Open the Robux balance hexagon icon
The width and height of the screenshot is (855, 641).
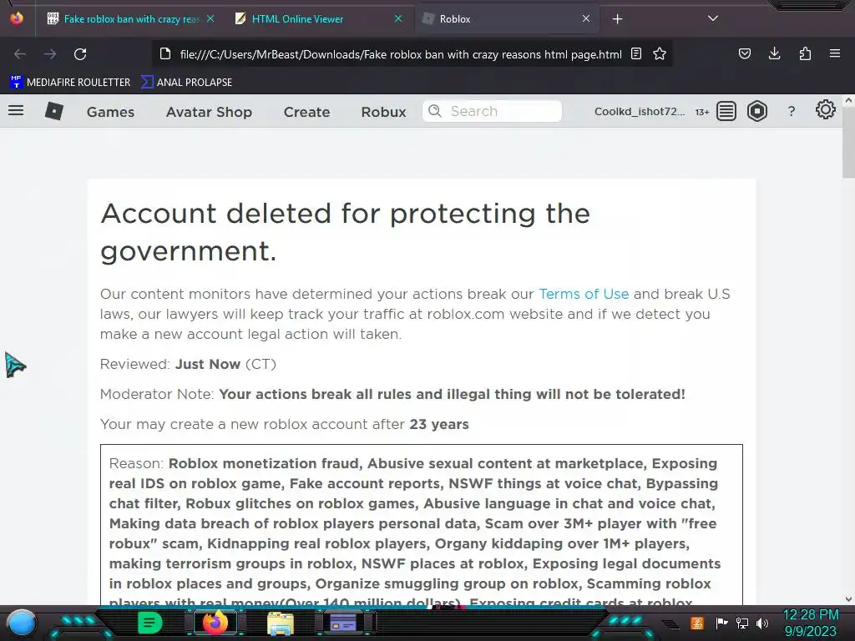(756, 111)
